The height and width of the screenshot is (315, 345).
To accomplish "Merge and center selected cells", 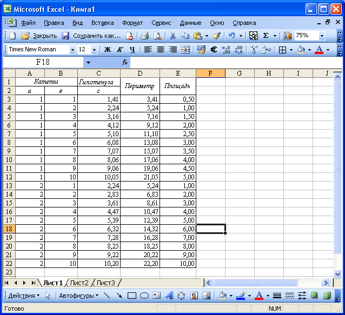I will click(x=185, y=50).
